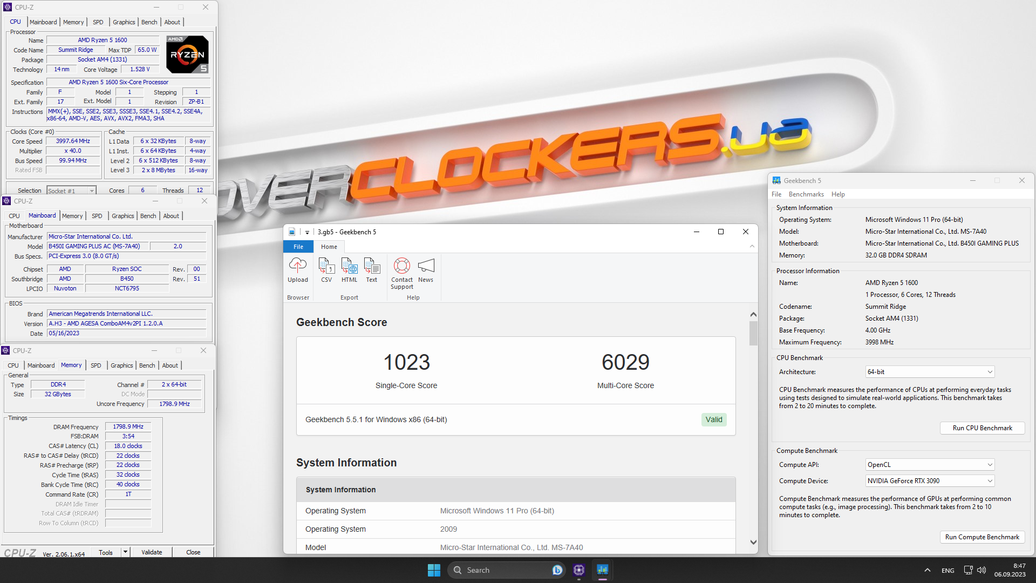This screenshot has height=583, width=1036.
Task: Click the B450I GAMING PLUS AC model field
Action: click(98, 246)
